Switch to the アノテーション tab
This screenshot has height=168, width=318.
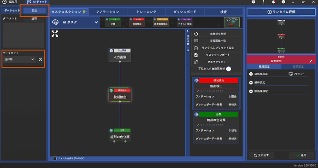(x=108, y=12)
